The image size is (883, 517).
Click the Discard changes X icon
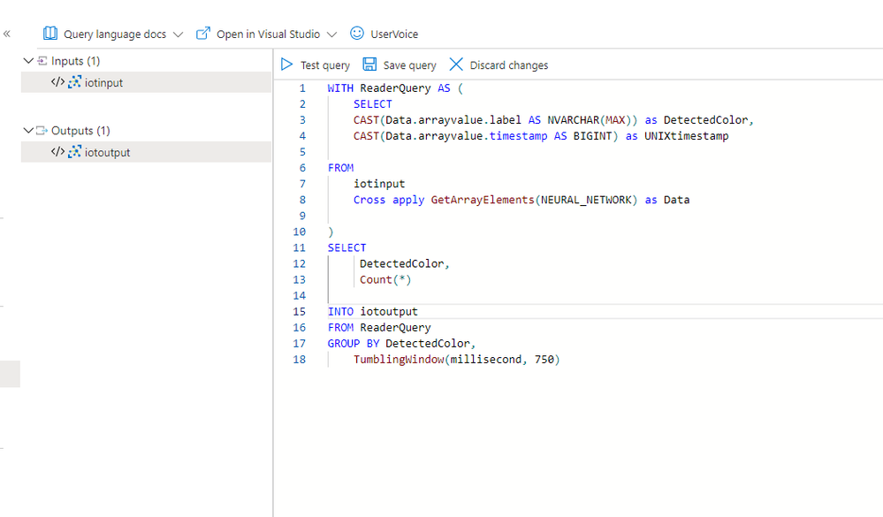456,65
